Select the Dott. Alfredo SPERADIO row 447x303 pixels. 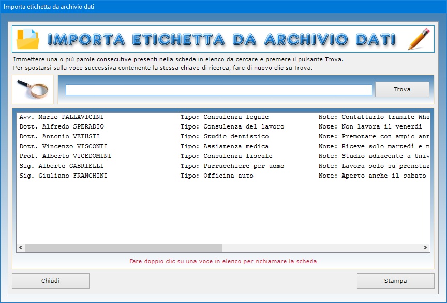62,127
